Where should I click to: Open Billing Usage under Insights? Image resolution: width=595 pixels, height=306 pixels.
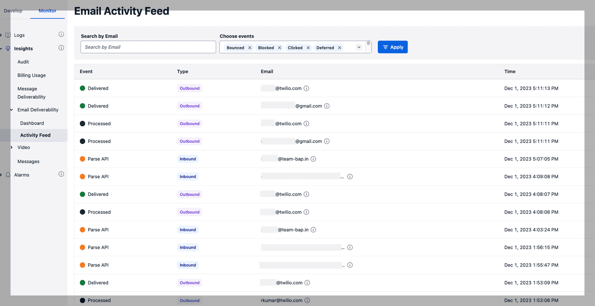32,75
